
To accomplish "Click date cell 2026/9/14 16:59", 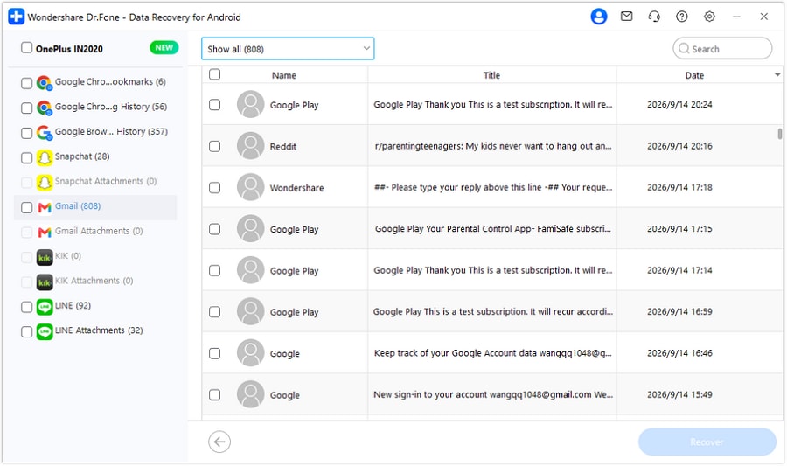I will (679, 311).
